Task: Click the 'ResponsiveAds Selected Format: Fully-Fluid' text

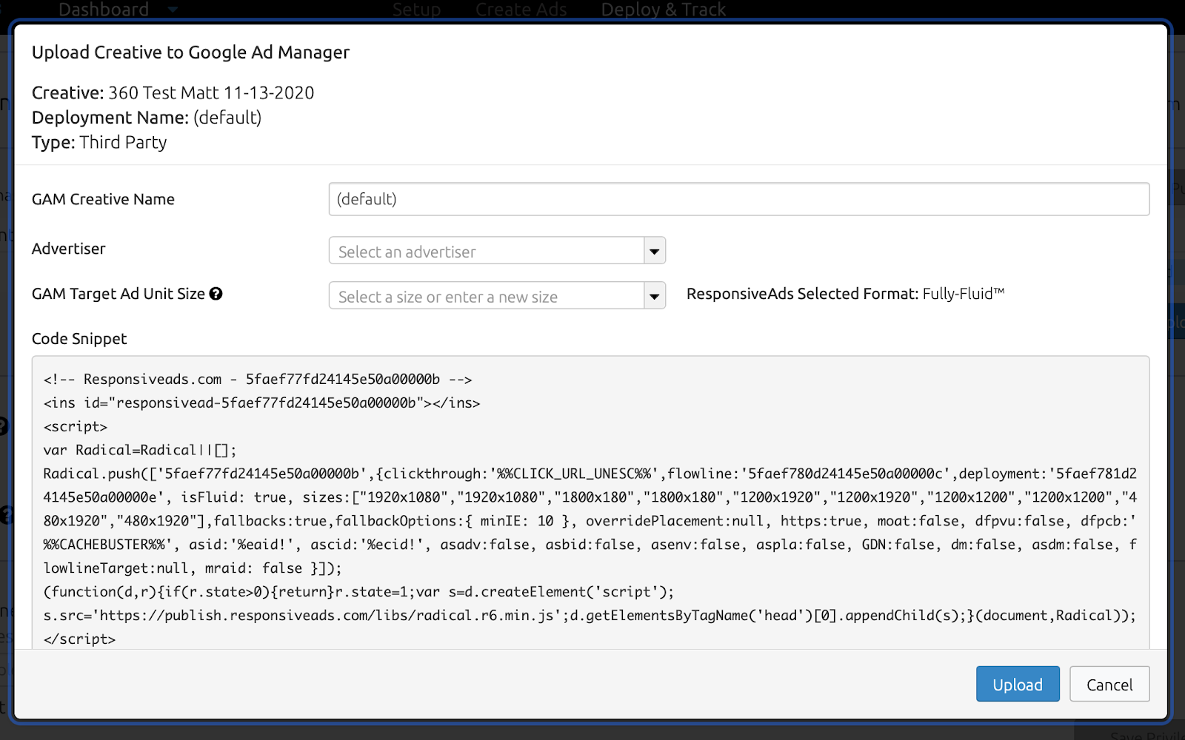Action: (845, 294)
